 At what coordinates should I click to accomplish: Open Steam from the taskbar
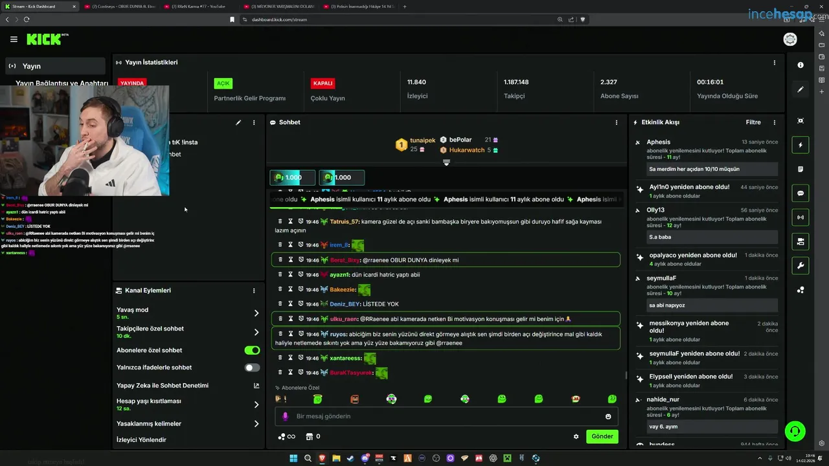tap(352, 458)
